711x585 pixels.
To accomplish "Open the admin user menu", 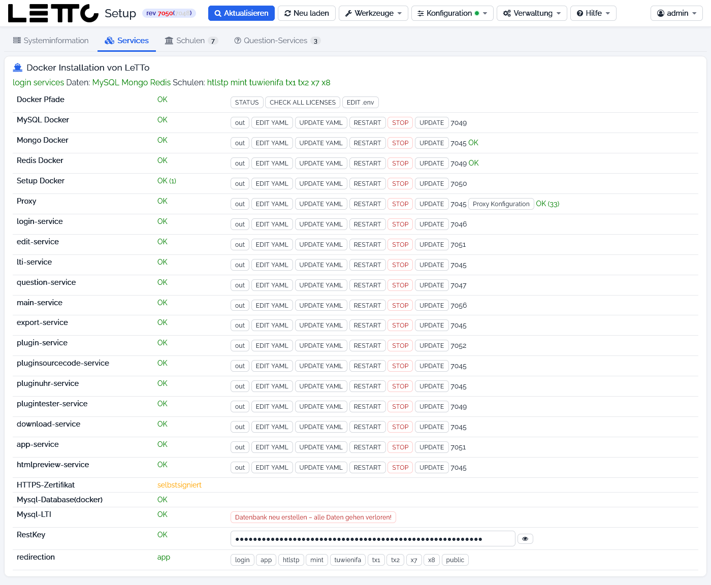I will pos(676,13).
